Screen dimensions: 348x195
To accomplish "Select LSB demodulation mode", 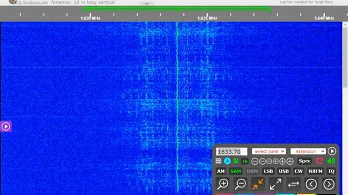I will pyautogui.click(x=268, y=171).
